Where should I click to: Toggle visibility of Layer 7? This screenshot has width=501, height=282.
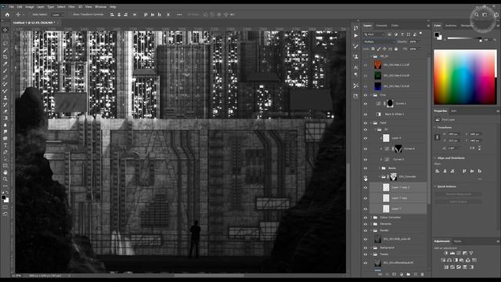[366, 209]
